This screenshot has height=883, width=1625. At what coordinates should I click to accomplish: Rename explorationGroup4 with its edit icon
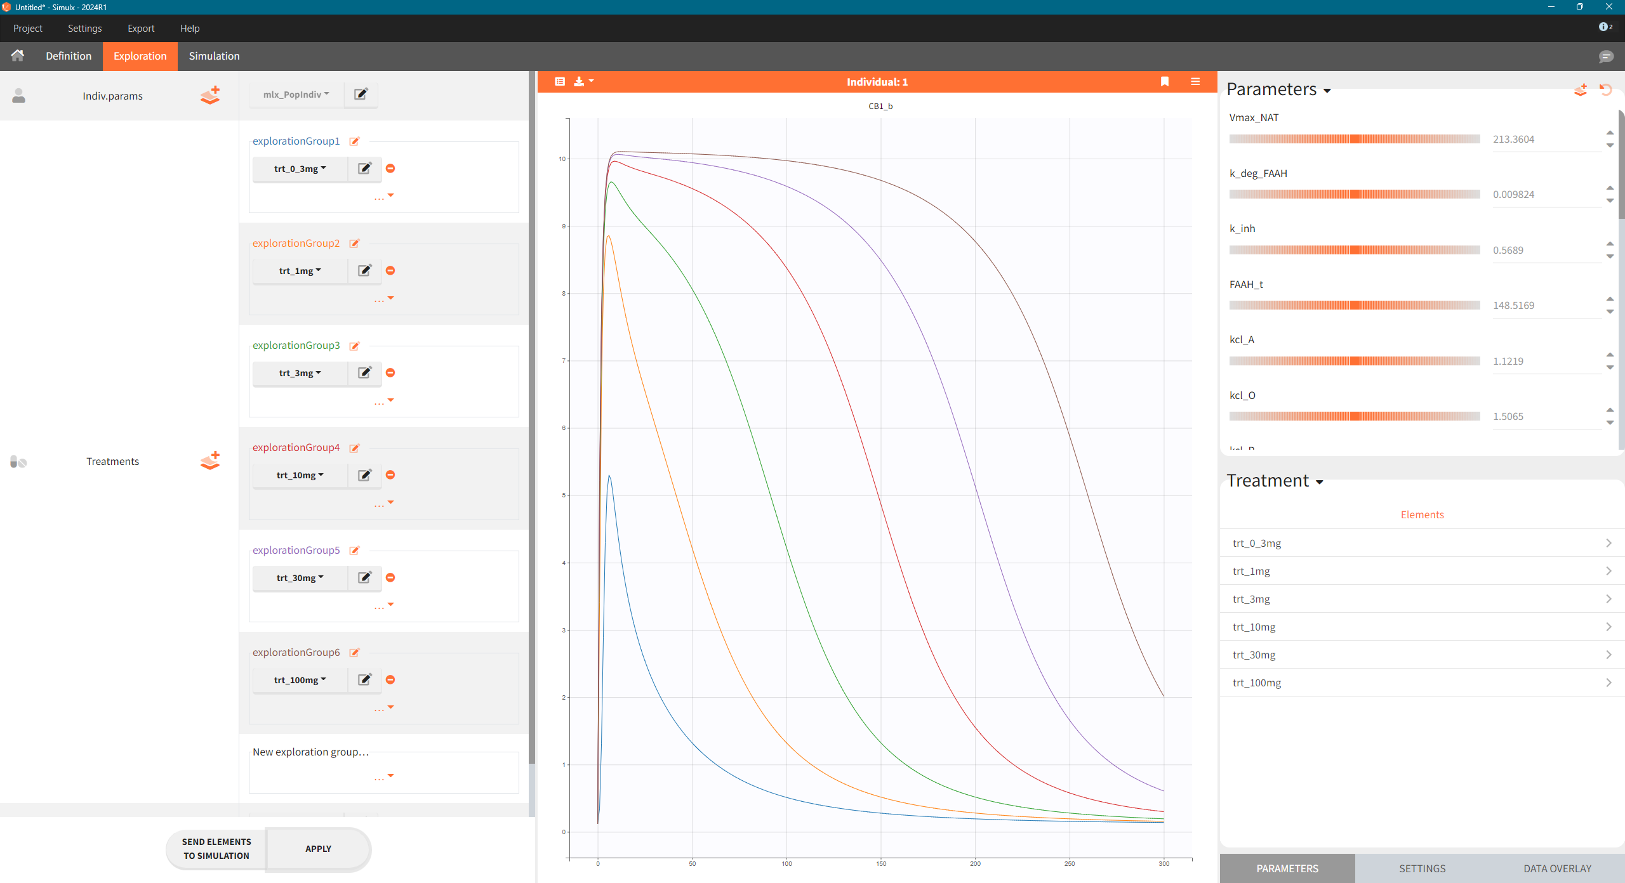[355, 448]
